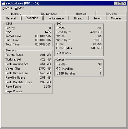Click the Kernel Time value 00:00:01.515
Image resolution: width=128 pixels, height=129 pixels.
pyautogui.click(x=43, y=36)
